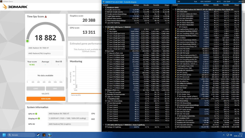Click the HWiNFO app icon in its title bar
Screen dimensions: 245x138
[104, 2]
